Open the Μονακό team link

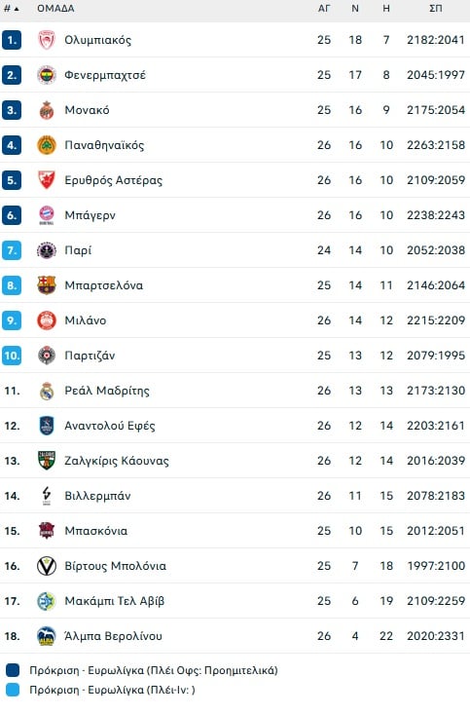pyautogui.click(x=87, y=110)
